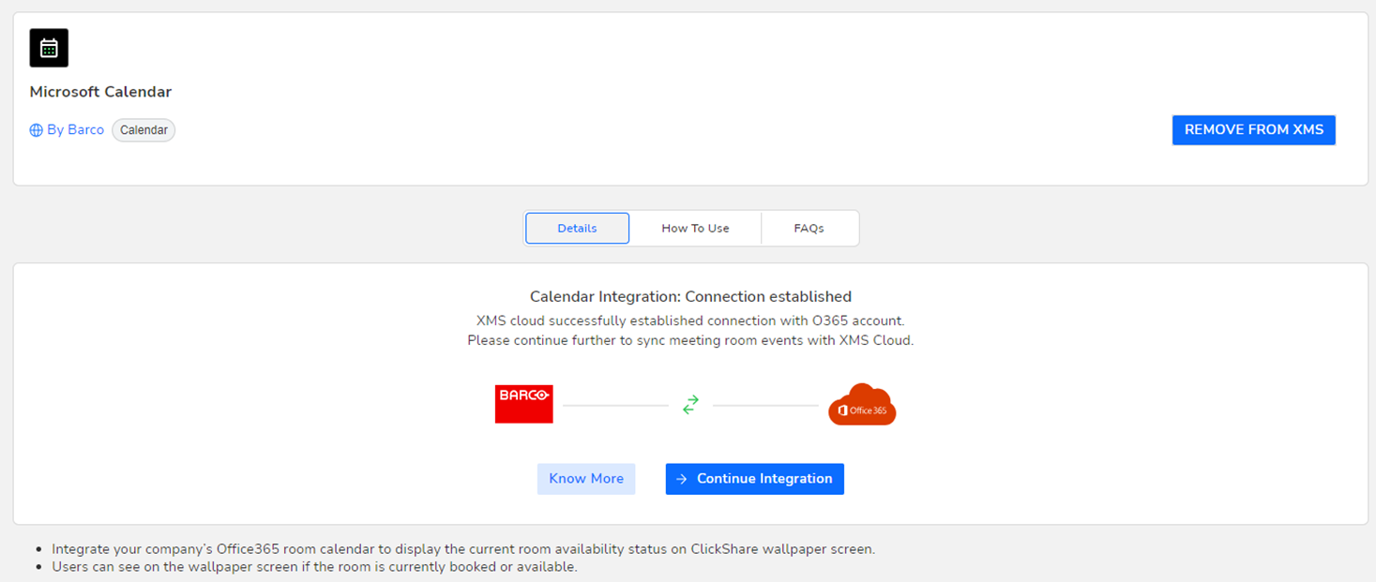
Task: Switch to the Details tab
Action: (577, 228)
